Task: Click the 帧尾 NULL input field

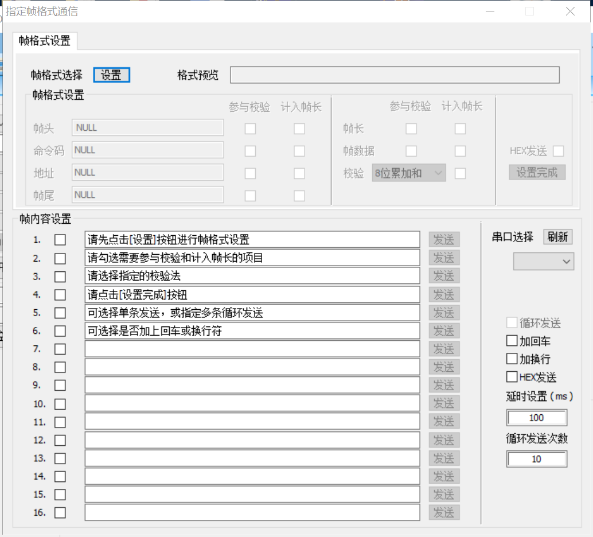Action: click(x=148, y=195)
